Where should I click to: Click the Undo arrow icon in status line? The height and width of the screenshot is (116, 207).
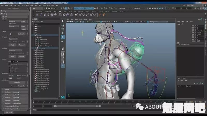54,9
